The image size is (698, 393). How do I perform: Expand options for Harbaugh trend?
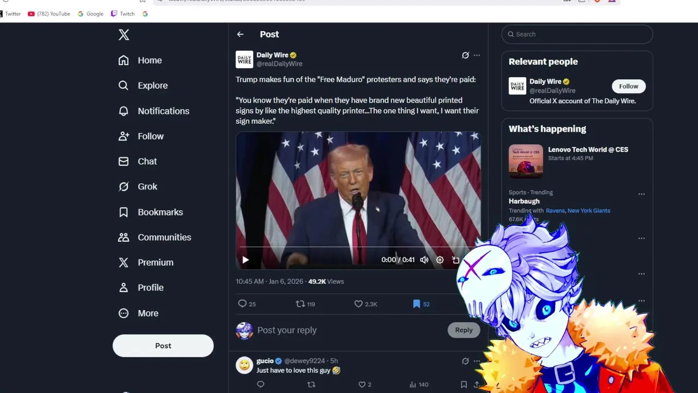pos(641,194)
